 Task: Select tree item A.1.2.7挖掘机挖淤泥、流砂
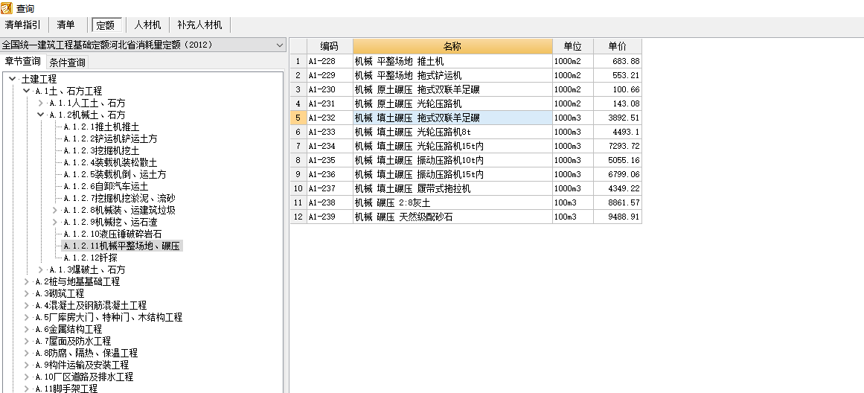pyautogui.click(x=119, y=199)
